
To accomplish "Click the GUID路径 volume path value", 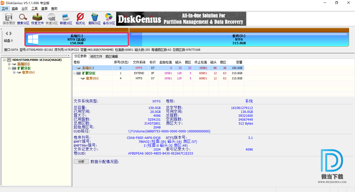I will pos(169,131).
